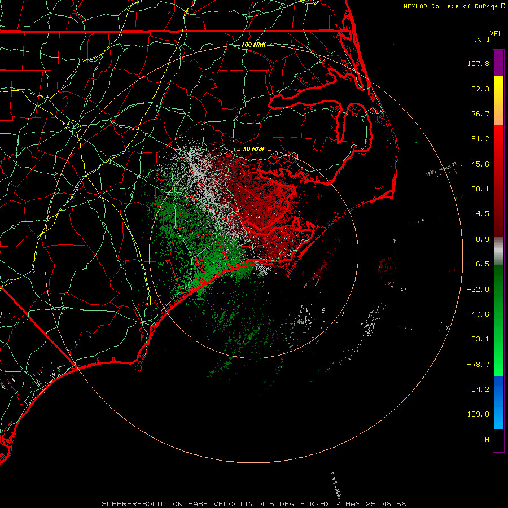508x508 pixels.
Task: Click the -78.7 velocity scale value
Action: click(x=478, y=365)
